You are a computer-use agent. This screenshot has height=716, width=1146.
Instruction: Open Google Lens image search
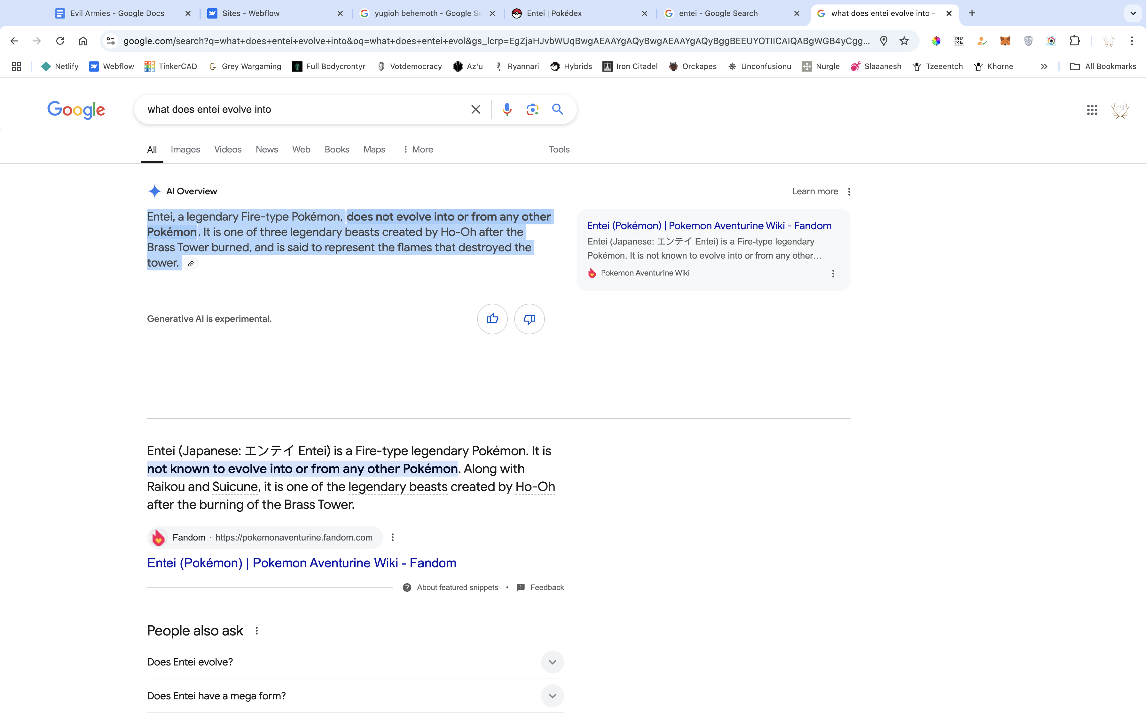(x=532, y=109)
